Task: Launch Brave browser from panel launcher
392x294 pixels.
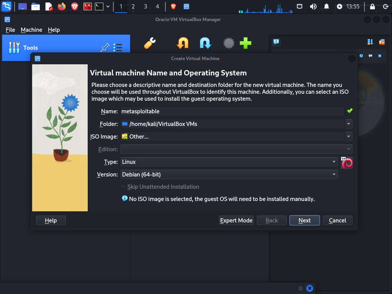Action: 75,7
